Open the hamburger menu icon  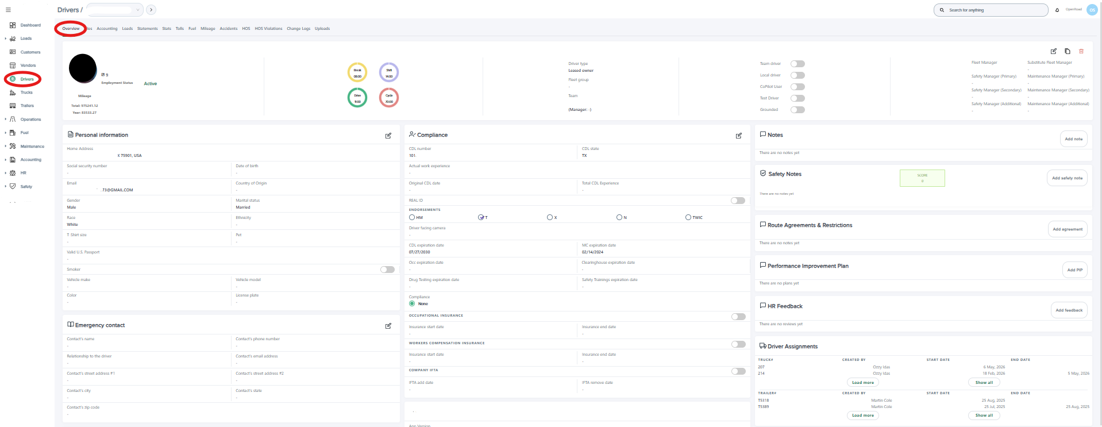point(8,10)
